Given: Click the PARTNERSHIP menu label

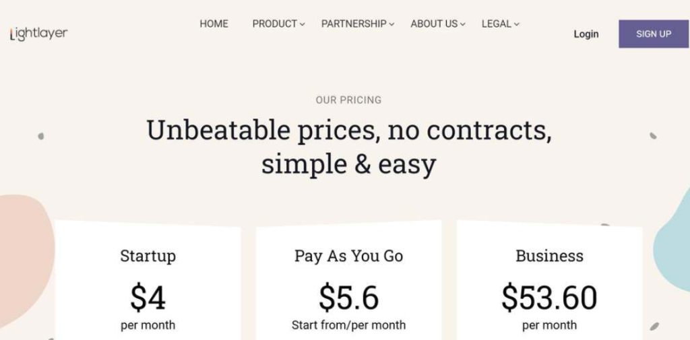Looking at the screenshot, I should click(353, 24).
